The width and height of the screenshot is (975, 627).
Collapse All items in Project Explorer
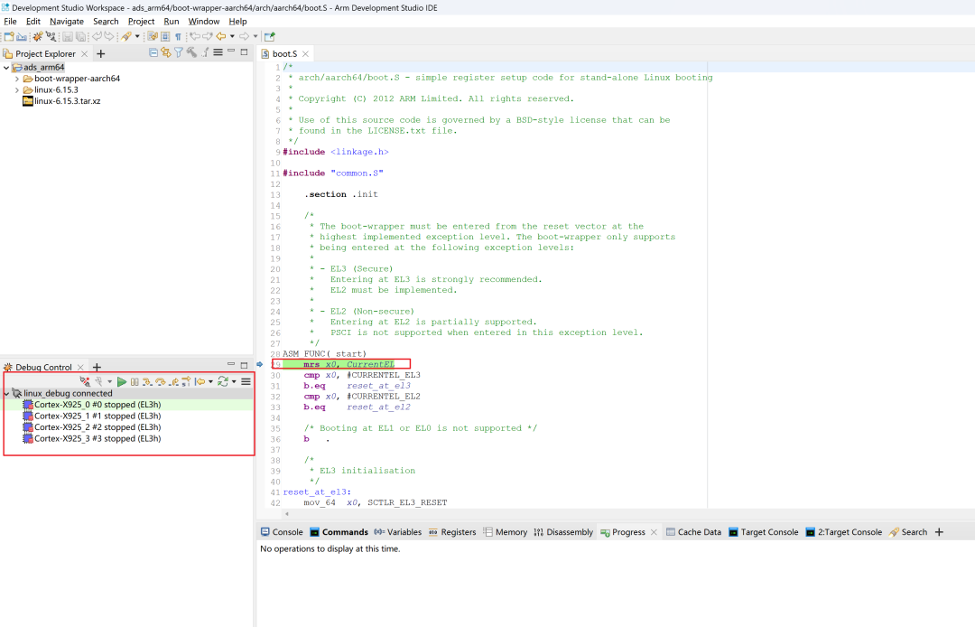tap(153, 52)
